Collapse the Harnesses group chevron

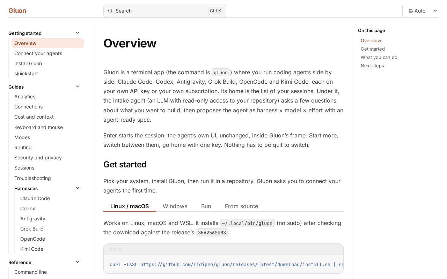click(78, 188)
